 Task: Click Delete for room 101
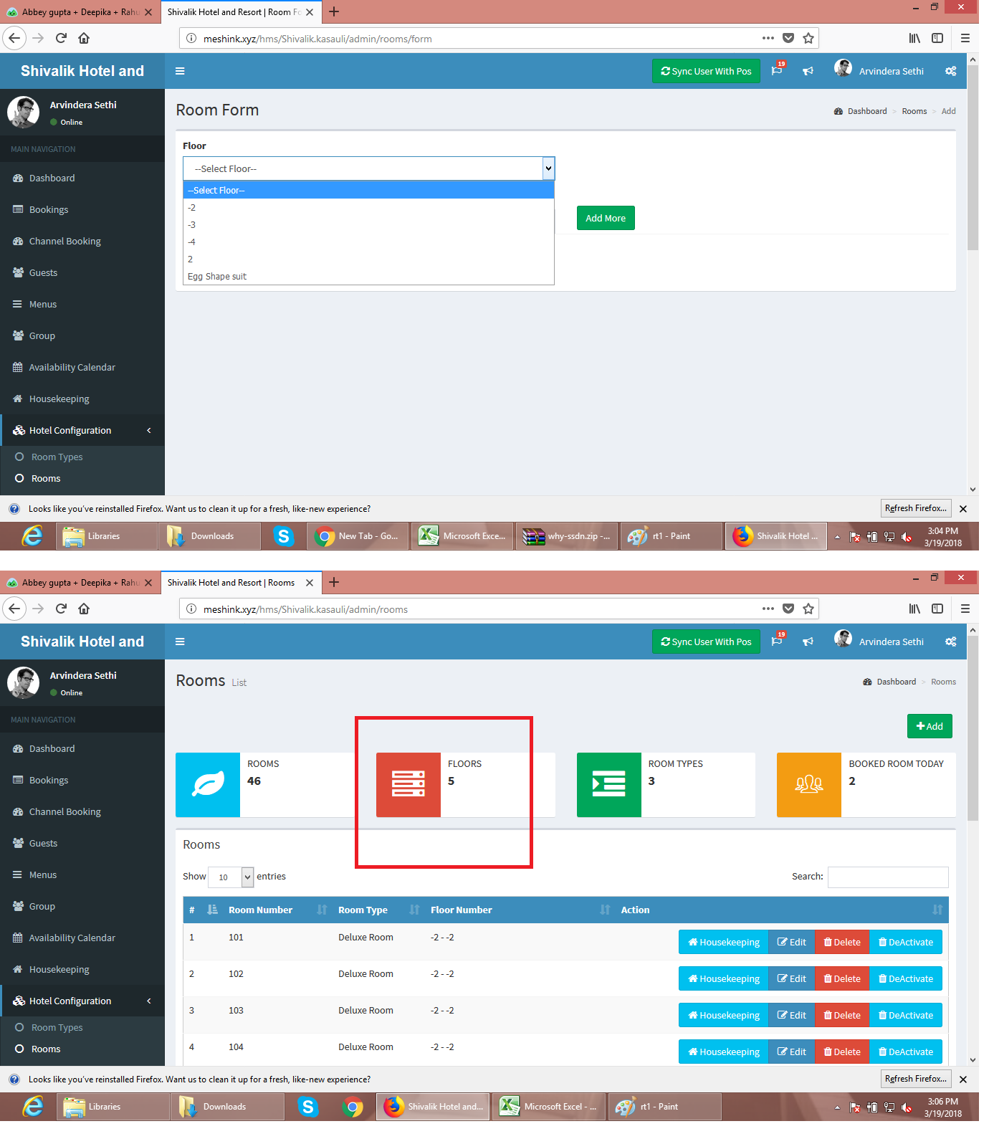[842, 942]
